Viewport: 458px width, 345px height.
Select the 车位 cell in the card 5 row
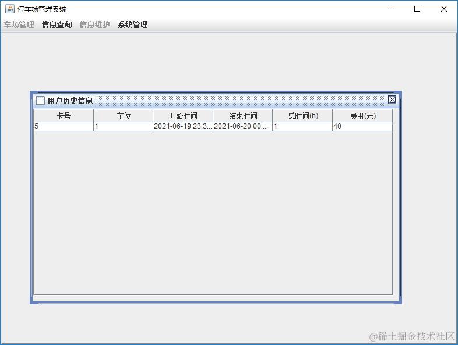(x=124, y=126)
